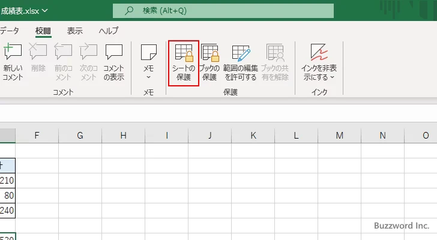
Task: Select column J header
Action: point(210,136)
